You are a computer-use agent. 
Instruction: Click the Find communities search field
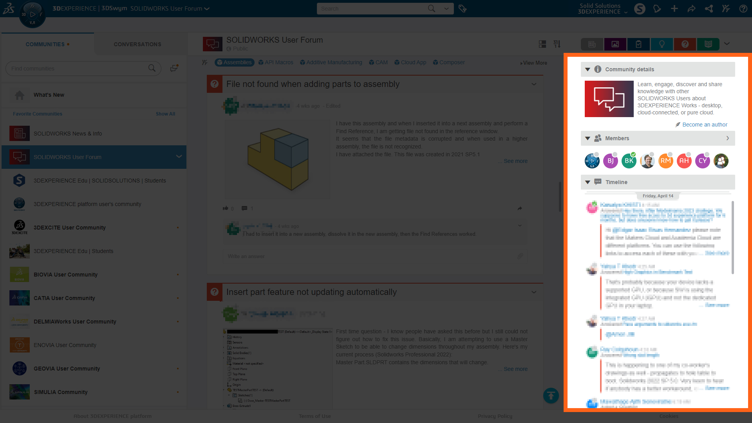[78, 69]
